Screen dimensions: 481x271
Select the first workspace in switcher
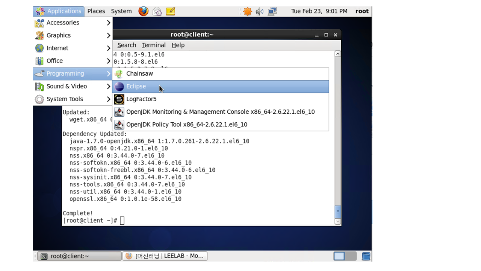point(339,256)
